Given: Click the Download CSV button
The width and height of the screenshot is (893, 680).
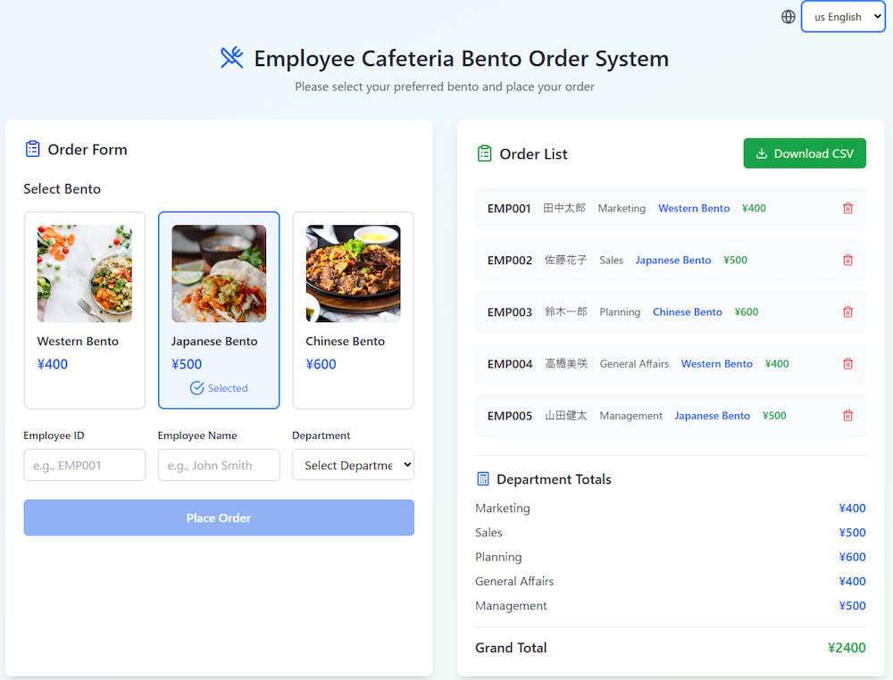Looking at the screenshot, I should [805, 153].
